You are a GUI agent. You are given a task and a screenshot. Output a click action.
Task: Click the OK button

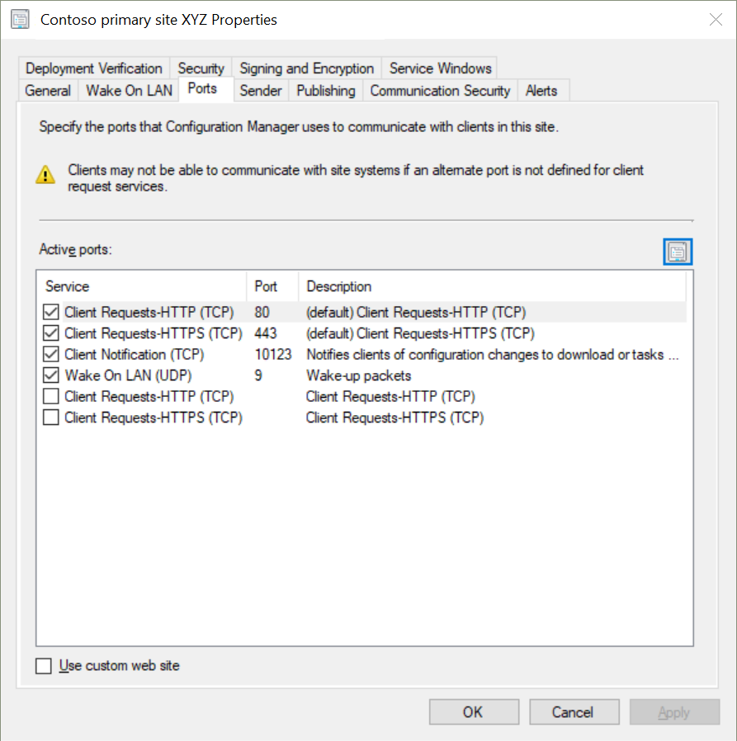click(474, 711)
